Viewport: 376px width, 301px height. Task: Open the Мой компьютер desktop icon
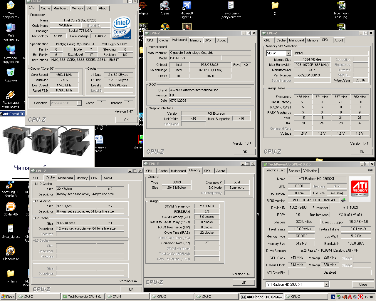[11, 32]
